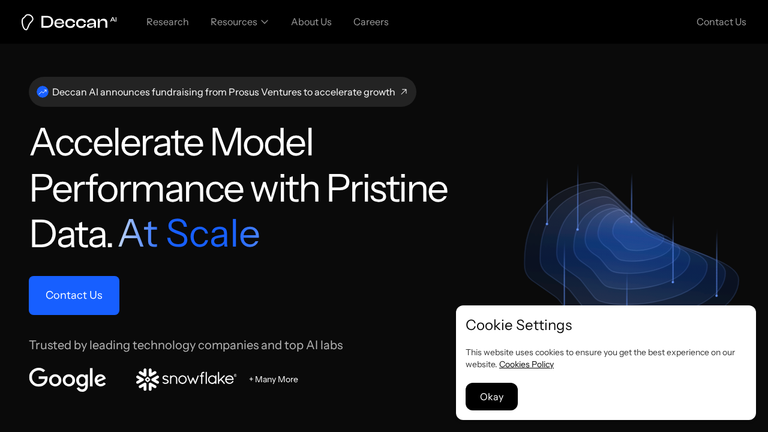This screenshot has height=432, width=768.
Task: Expand the Resources menu chevron
Action: [265, 22]
